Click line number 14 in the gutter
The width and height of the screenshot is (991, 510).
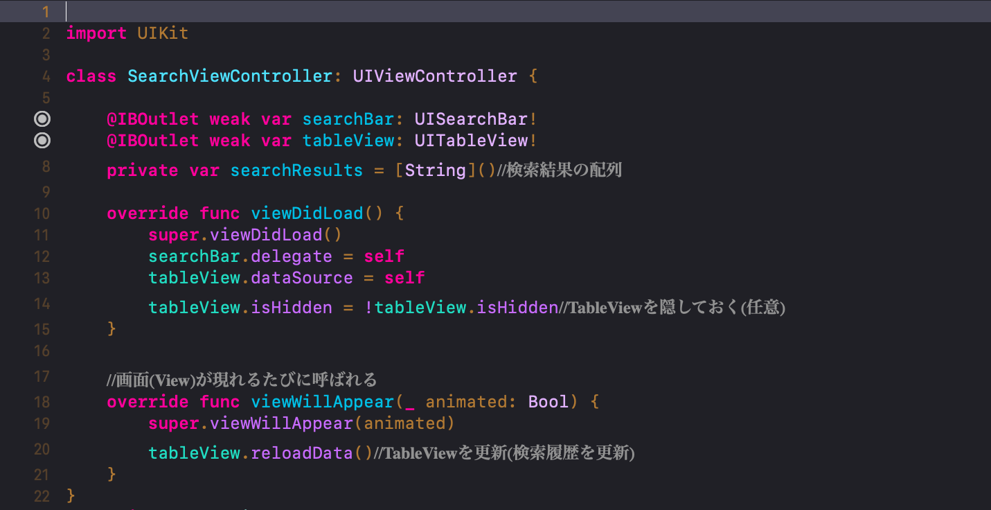42,304
